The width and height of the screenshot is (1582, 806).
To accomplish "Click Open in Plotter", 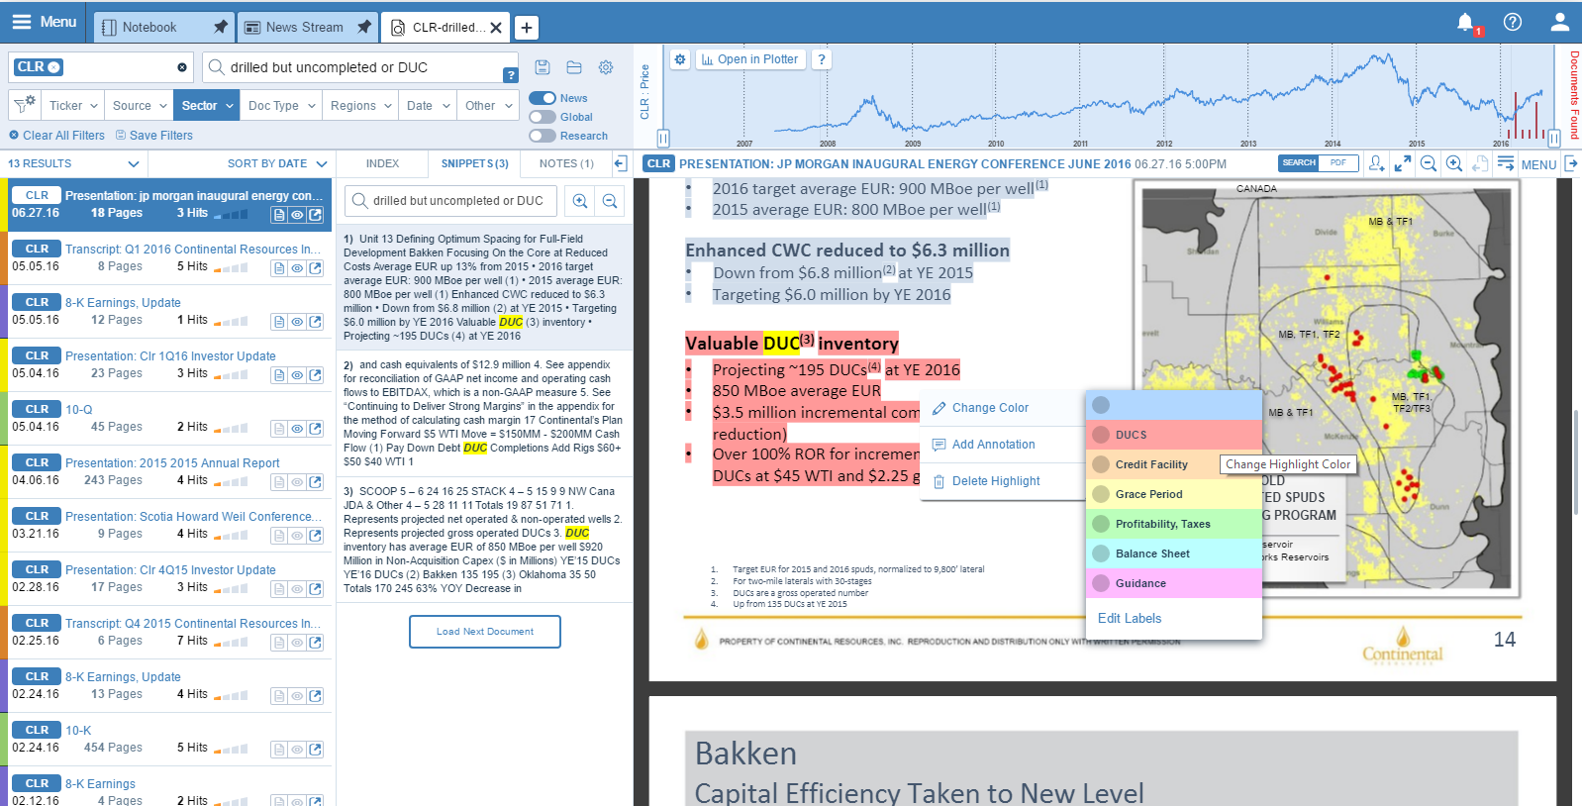I will coord(749,59).
